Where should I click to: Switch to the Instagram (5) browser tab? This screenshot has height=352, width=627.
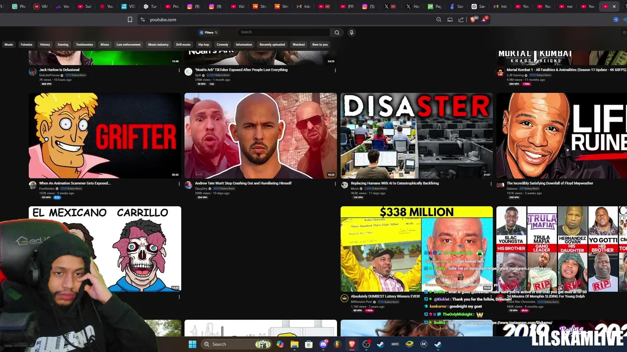369,6
